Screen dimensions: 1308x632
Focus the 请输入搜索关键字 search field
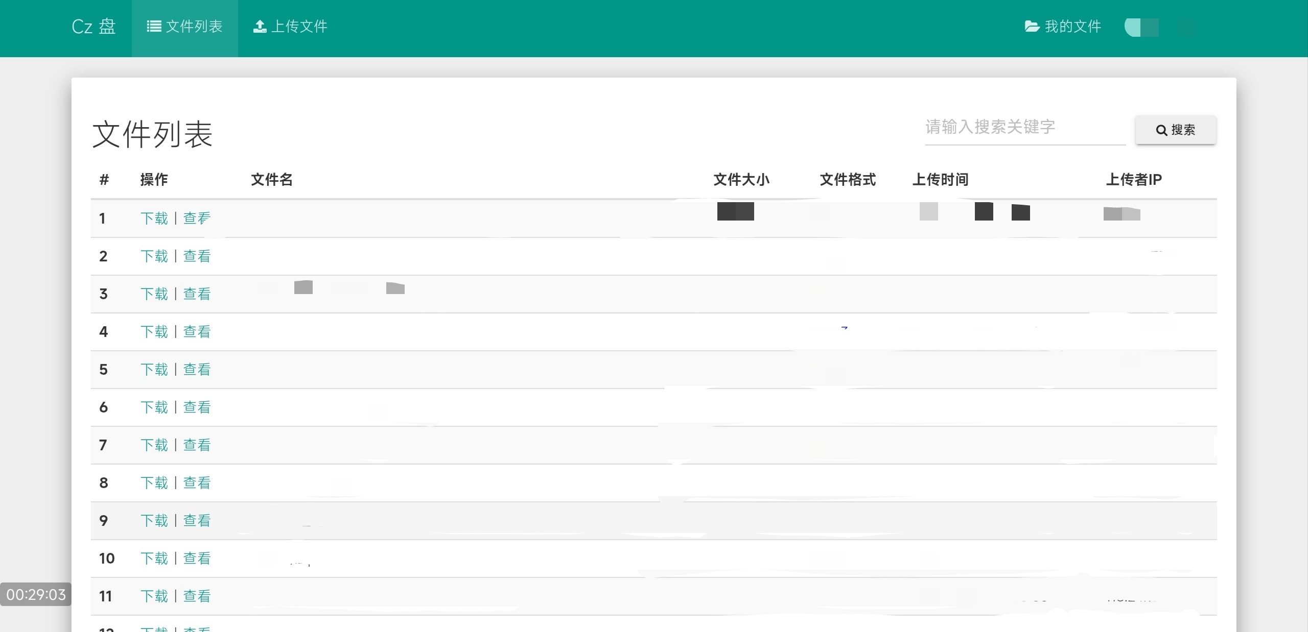pyautogui.click(x=1025, y=128)
